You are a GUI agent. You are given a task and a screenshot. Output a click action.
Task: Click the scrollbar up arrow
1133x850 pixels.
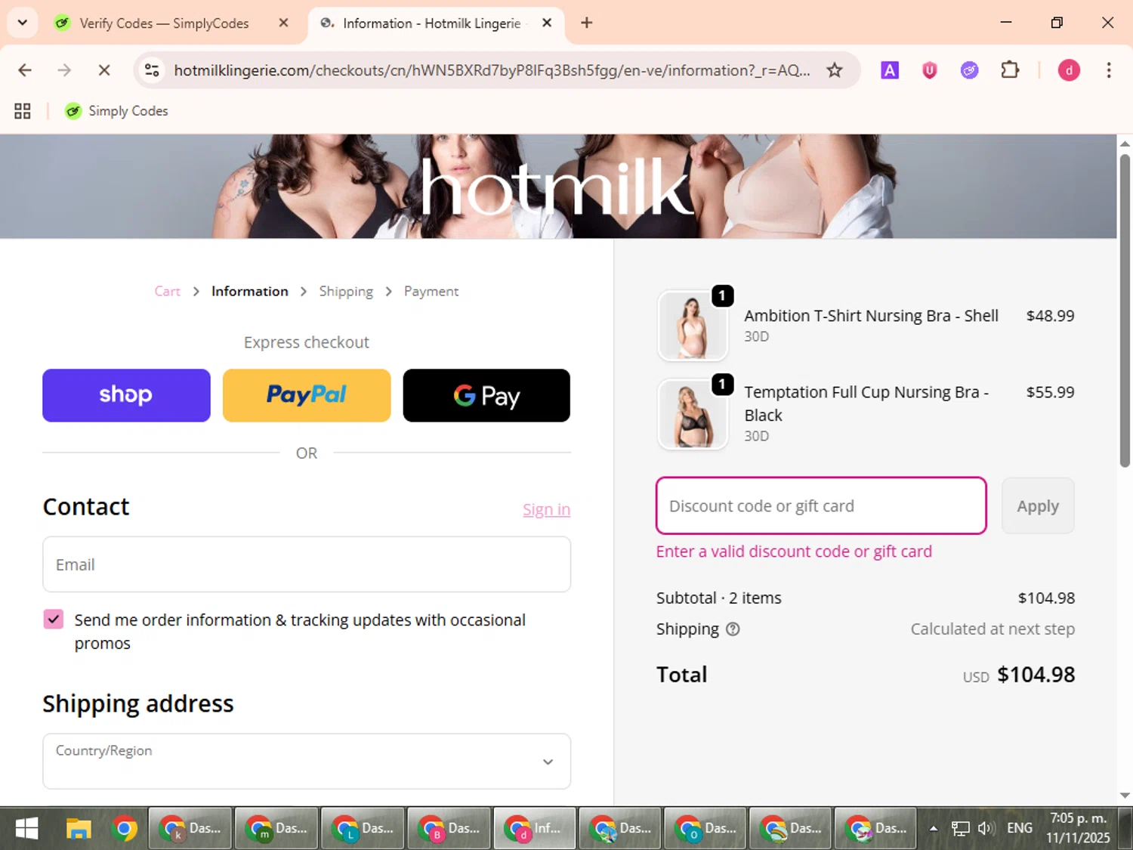pos(1125,143)
